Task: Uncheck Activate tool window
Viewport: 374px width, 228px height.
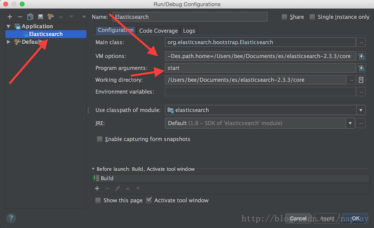Action: (149, 200)
